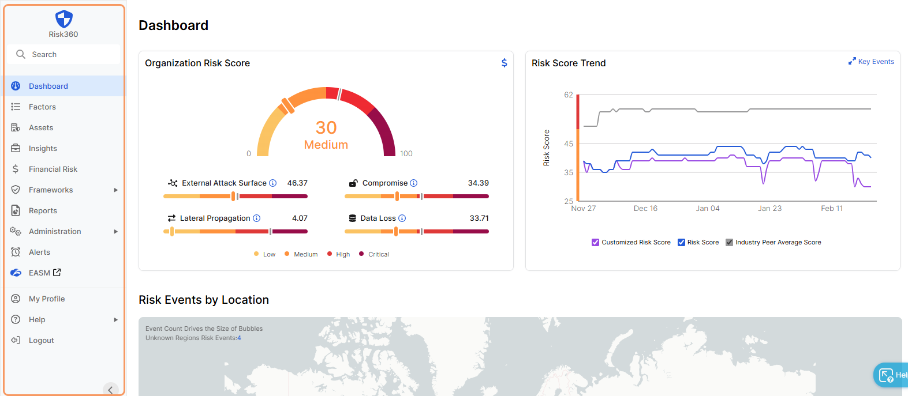Toggle the Risk Score checkbox
Screen dimensions: 908x396
pos(681,243)
